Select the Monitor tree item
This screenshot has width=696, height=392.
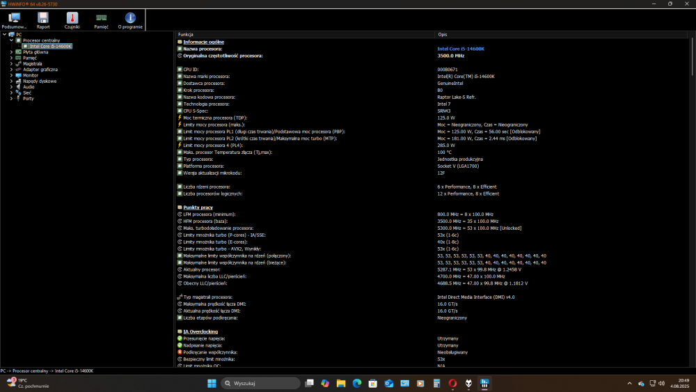[31, 75]
